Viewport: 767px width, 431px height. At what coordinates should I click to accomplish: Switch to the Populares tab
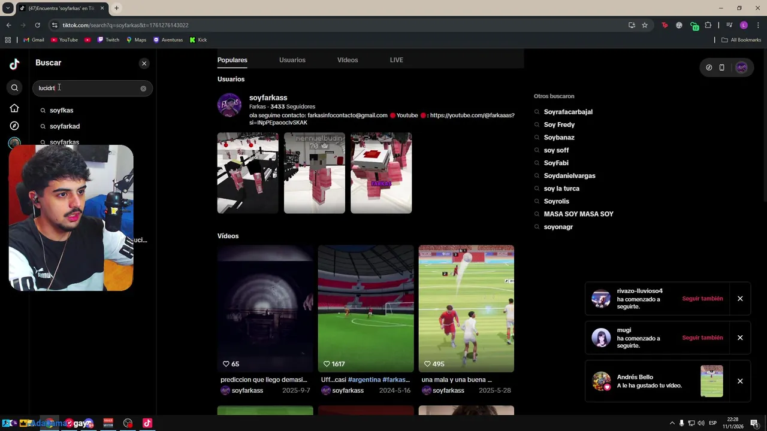tap(232, 60)
